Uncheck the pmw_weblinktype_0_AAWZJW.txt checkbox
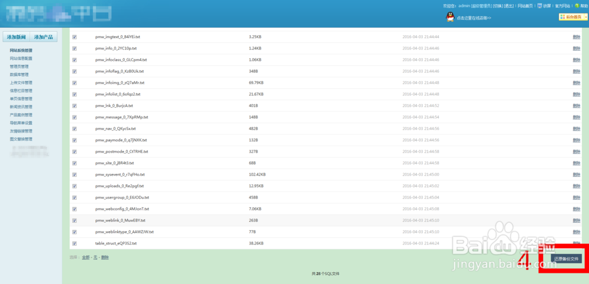This screenshot has height=284, width=589. pyautogui.click(x=74, y=232)
